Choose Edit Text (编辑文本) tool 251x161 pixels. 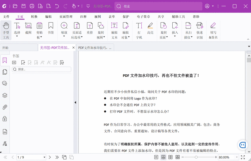tap(114, 31)
